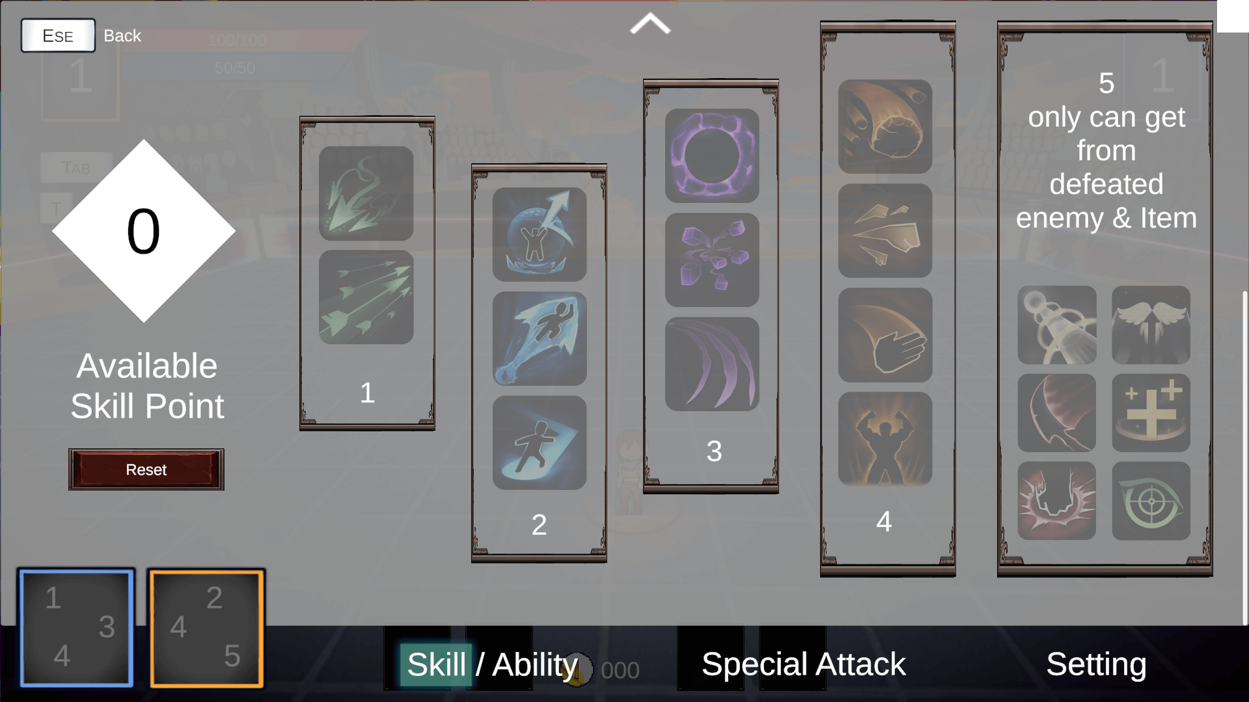This screenshot has width=1249, height=702.
Task: Collapse panel with the top chevron arrow
Action: pyautogui.click(x=650, y=24)
